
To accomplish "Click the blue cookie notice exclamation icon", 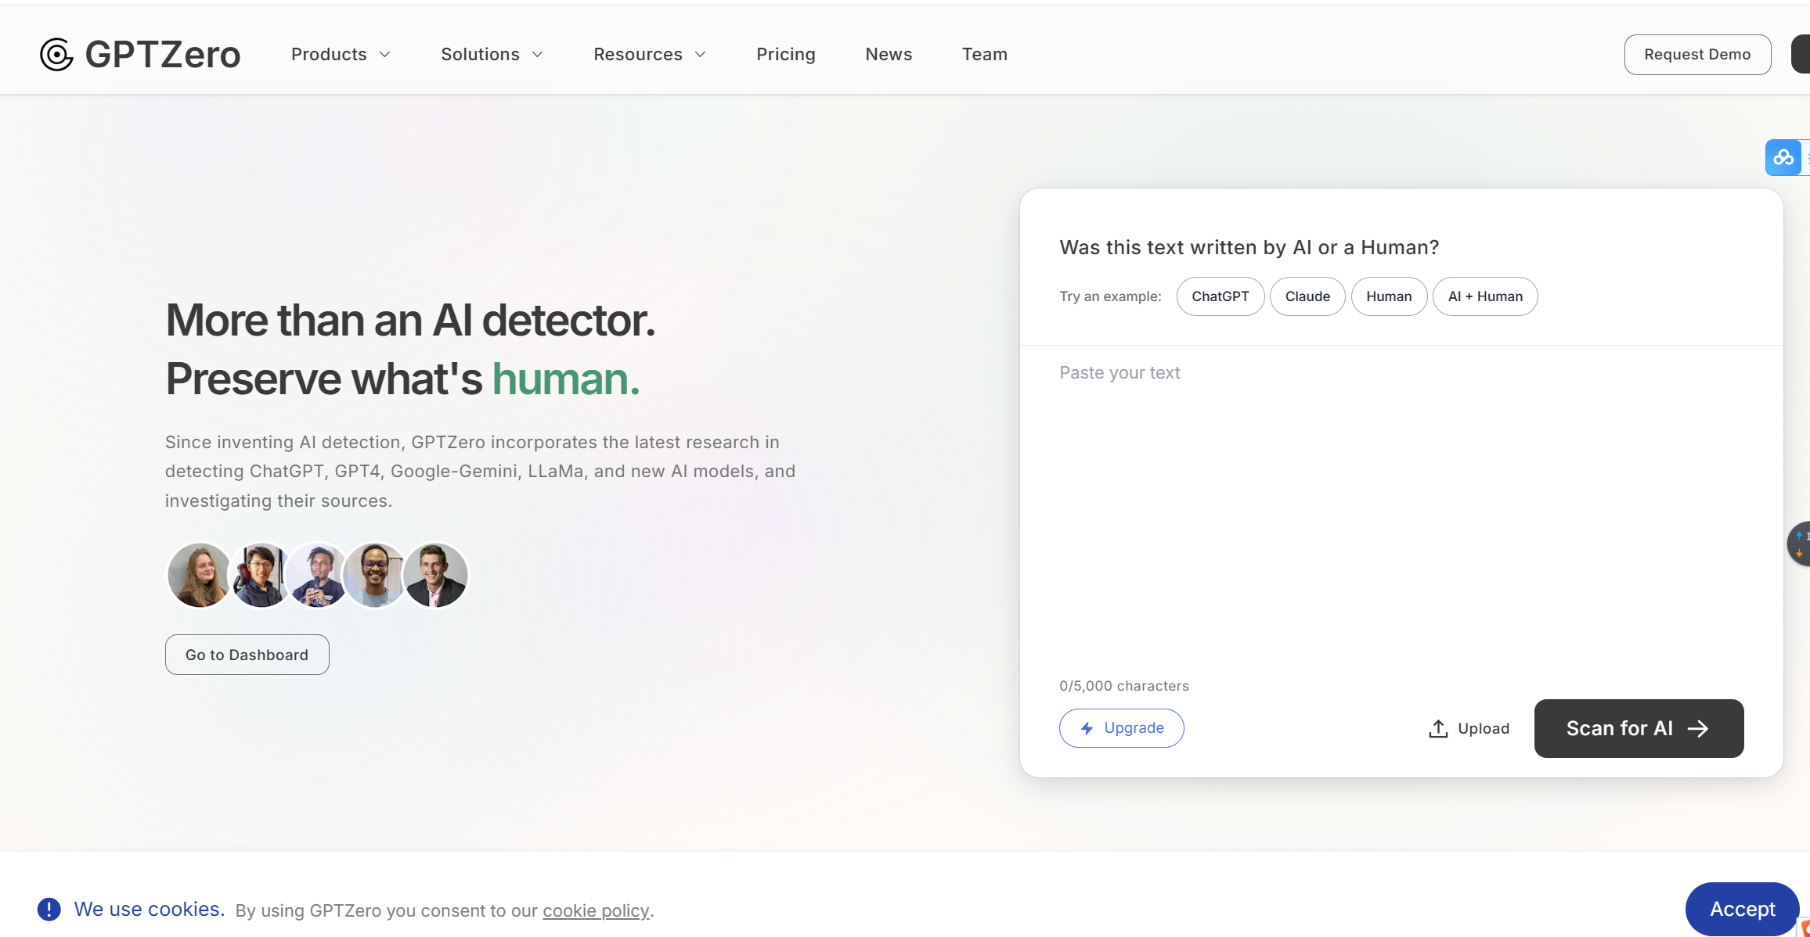I will point(49,909).
